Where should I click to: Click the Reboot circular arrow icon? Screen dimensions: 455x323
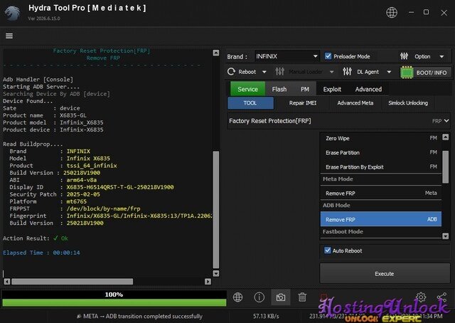coord(231,71)
